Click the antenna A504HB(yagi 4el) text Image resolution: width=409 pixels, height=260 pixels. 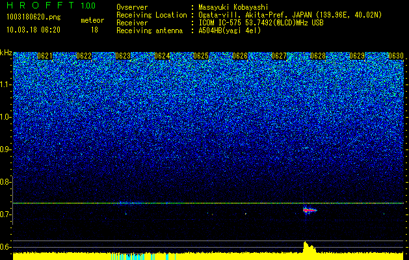point(230,31)
